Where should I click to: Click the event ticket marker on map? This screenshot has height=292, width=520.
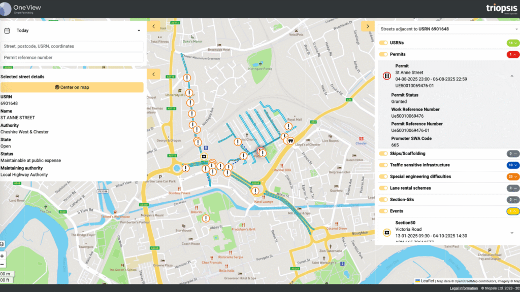[204, 157]
